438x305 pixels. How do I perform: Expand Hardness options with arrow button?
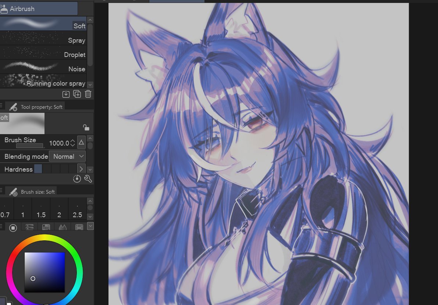pyautogui.click(x=81, y=169)
